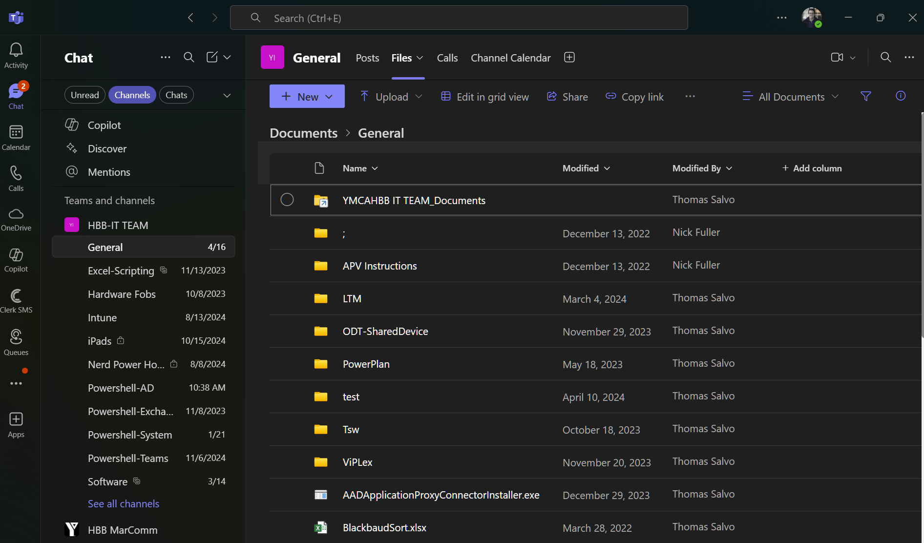924x543 pixels.
Task: Switch to the Calls tab
Action: tap(447, 58)
